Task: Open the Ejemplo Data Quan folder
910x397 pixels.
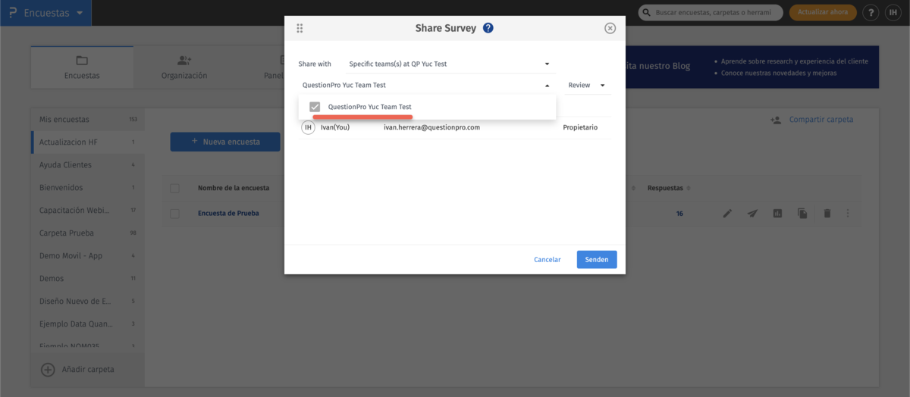Action: [x=87, y=324]
